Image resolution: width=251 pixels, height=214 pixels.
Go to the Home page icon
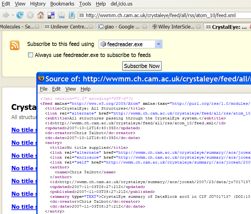tap(40, 15)
